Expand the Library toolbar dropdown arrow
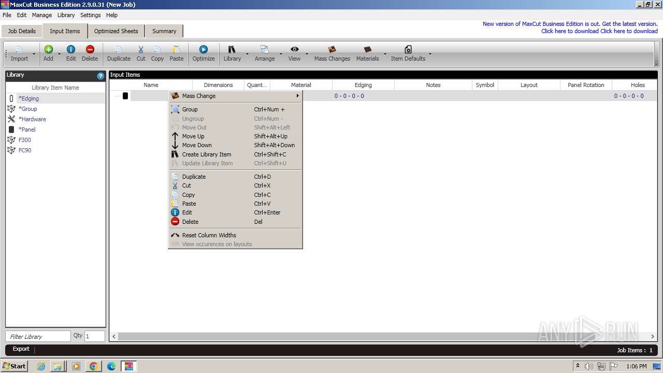663x373 pixels. tap(247, 54)
